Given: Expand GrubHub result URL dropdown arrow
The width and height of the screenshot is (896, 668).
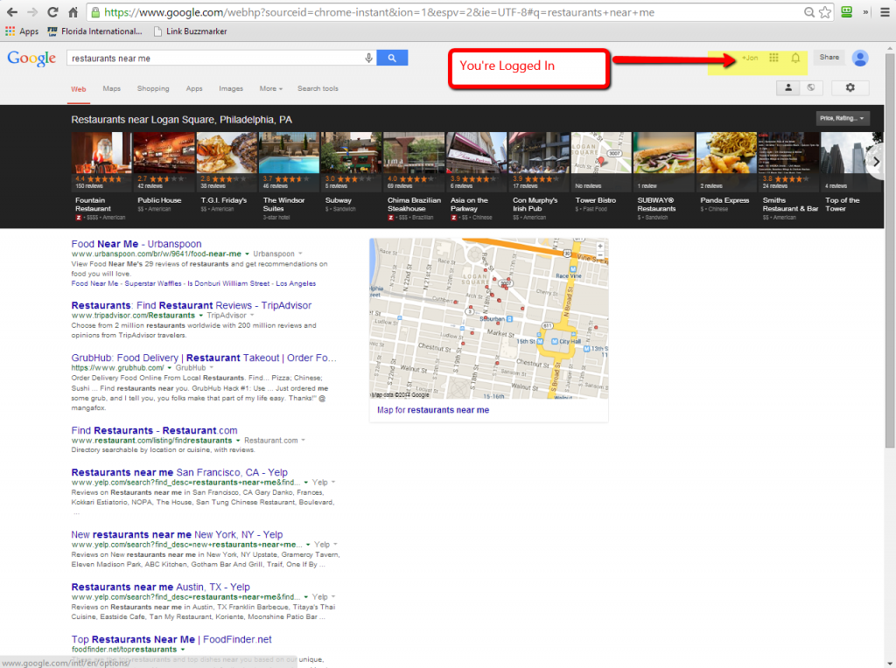Looking at the screenshot, I should point(169,368).
